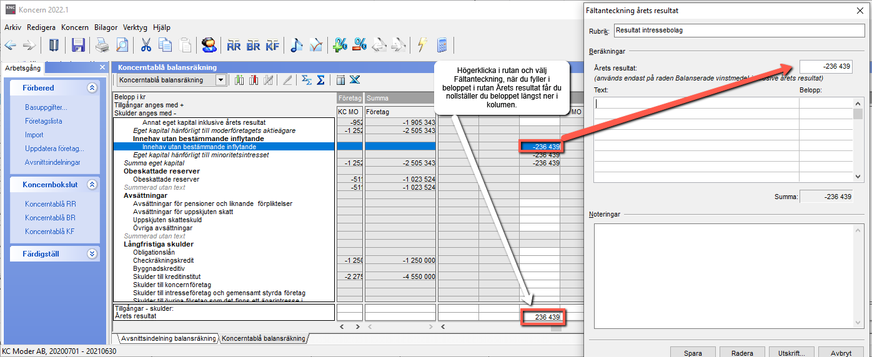
Task: Open the Arkiv menu
Action: point(13,27)
